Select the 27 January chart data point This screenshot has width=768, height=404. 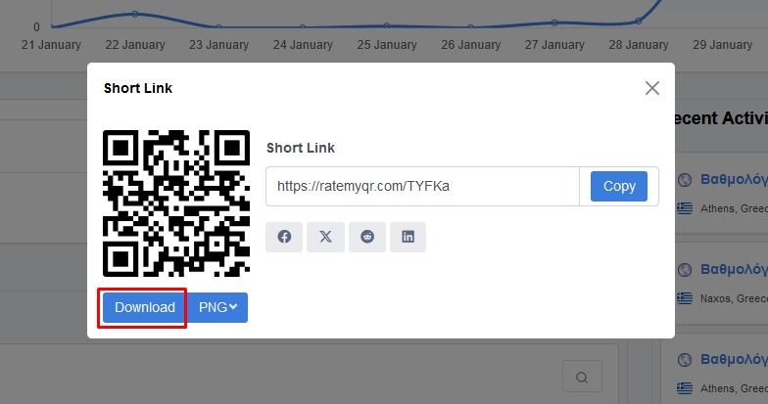click(x=554, y=22)
